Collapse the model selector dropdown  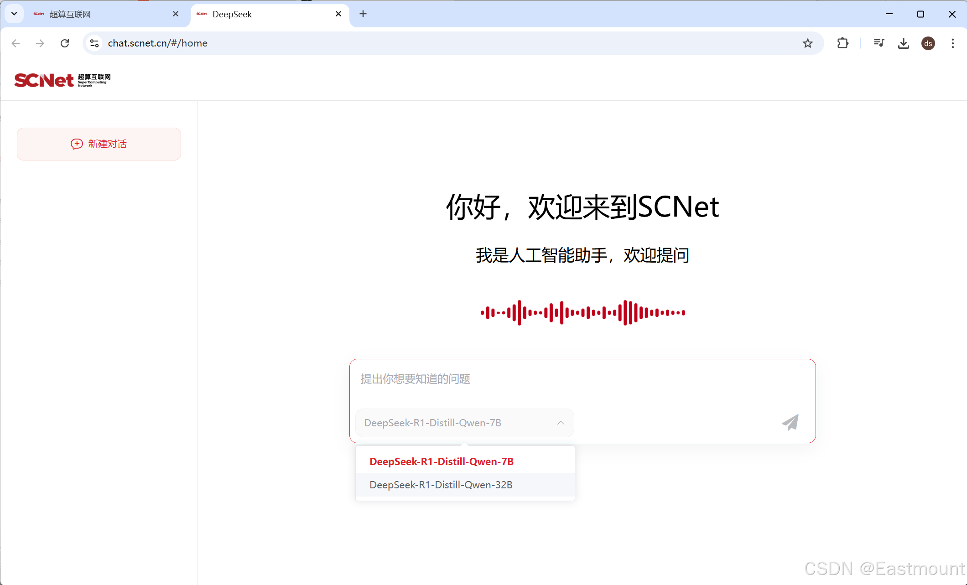coord(561,423)
